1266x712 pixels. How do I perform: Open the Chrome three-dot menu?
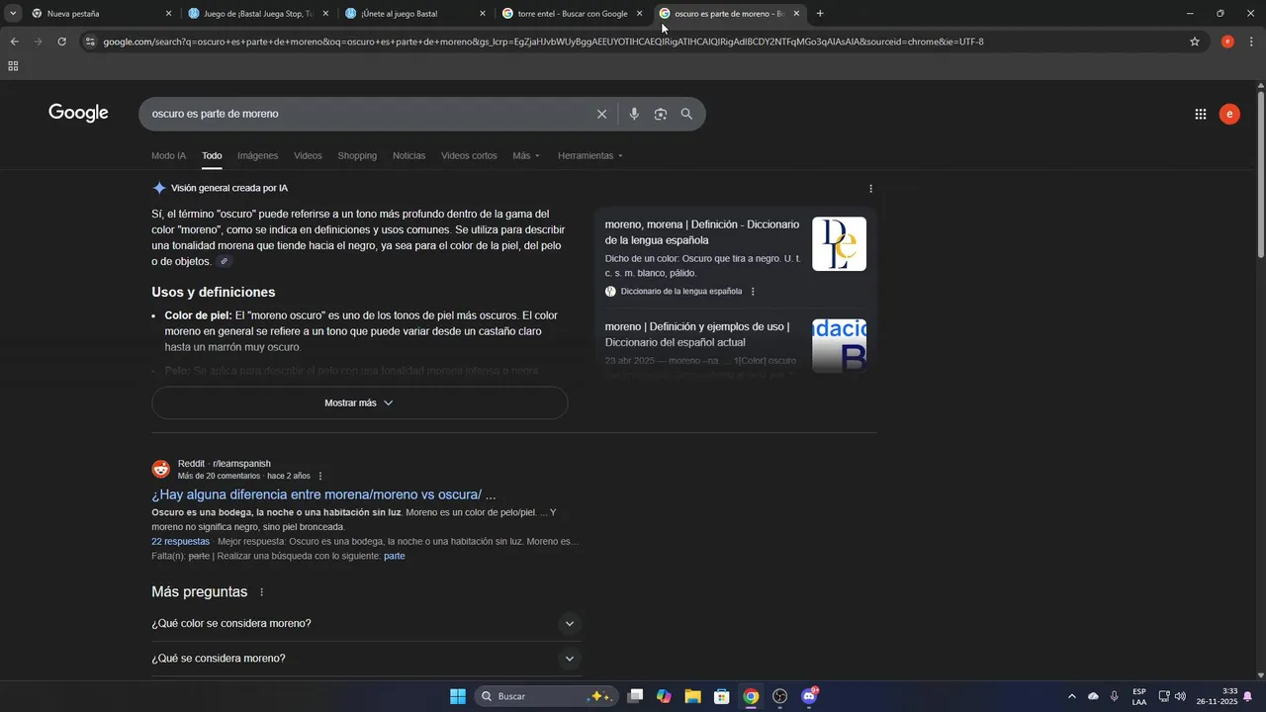click(1252, 42)
